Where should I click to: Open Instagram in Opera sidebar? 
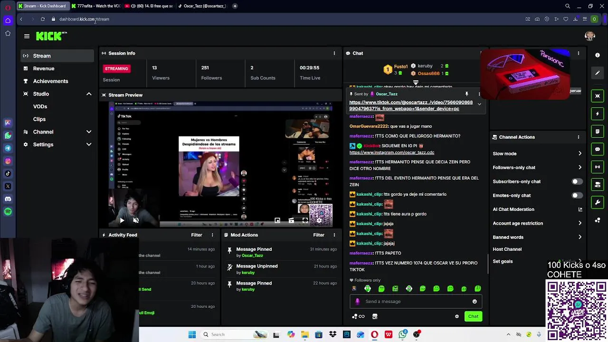pos(8,161)
